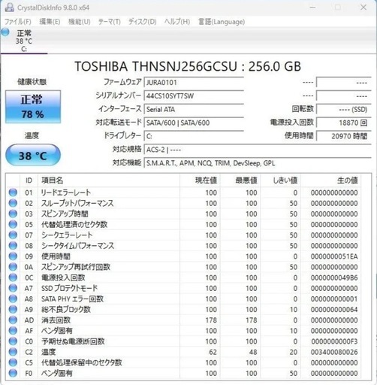Click the features field S.M.A.R.T., APM, NCQ
The image size is (377, 385).
(x=258, y=163)
